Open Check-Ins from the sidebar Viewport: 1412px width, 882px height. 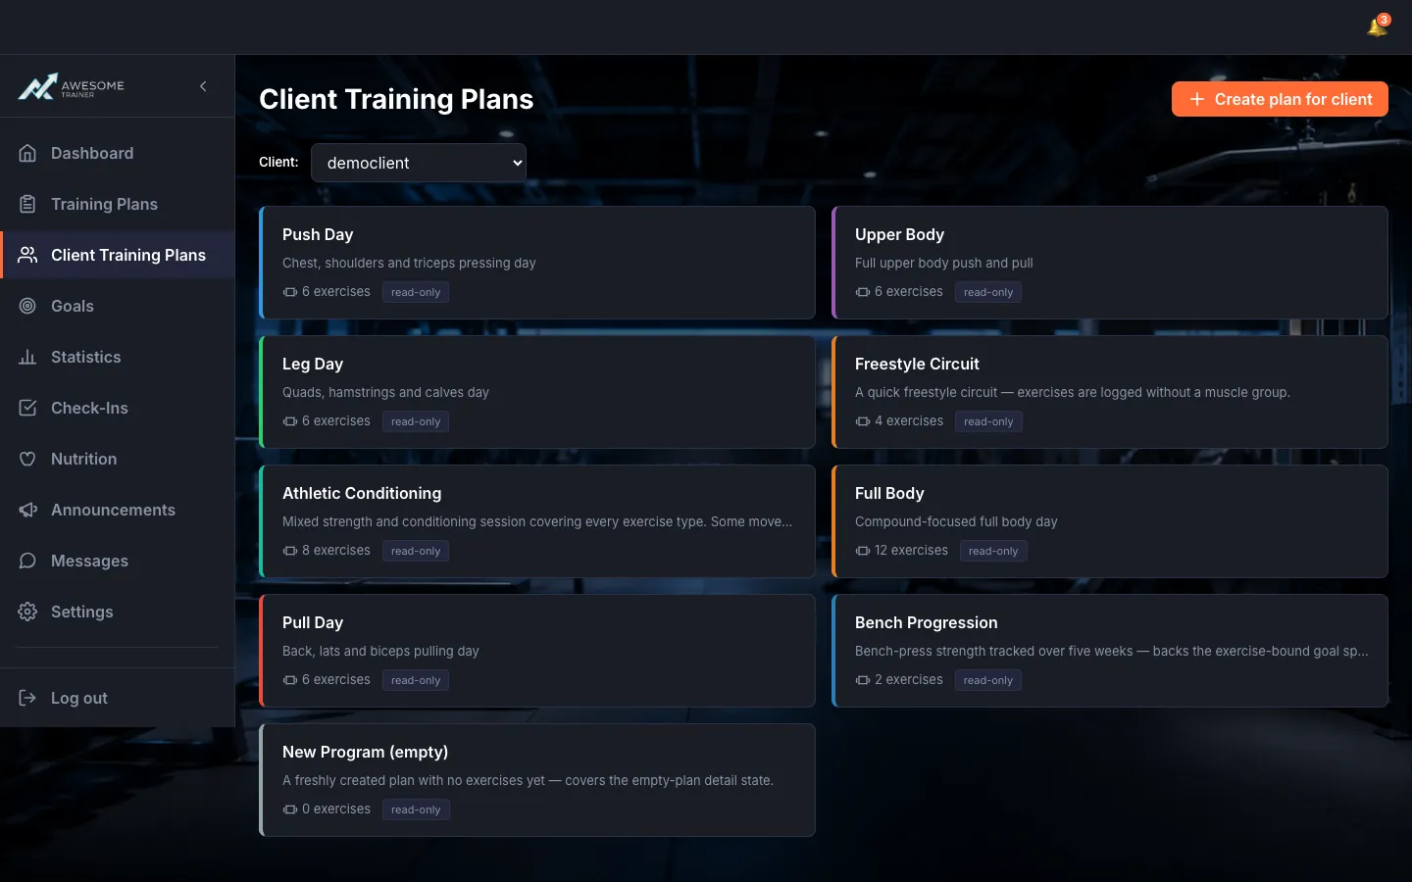pos(118,408)
